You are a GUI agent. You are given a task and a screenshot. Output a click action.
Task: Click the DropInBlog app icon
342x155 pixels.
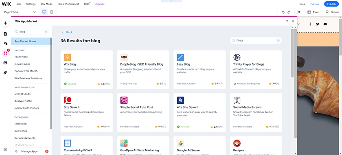click(124, 57)
